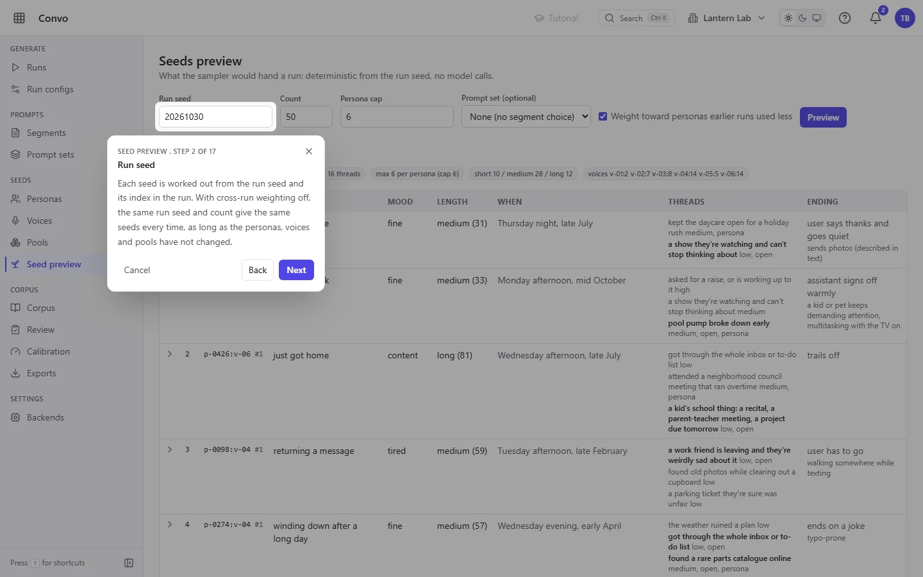Click the Run seed input field
Viewport: 923px width, 577px height.
(215, 117)
